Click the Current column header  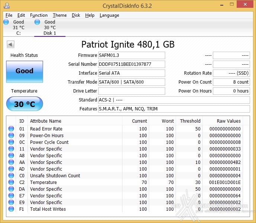(x=135, y=121)
